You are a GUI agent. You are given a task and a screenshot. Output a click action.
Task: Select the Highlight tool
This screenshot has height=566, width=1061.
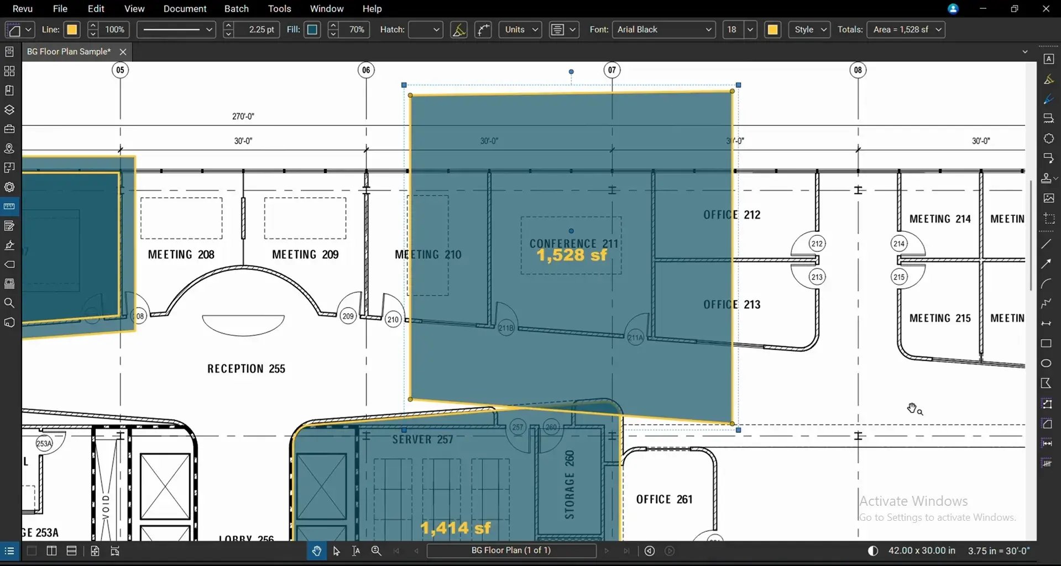pyautogui.click(x=1048, y=80)
